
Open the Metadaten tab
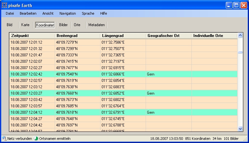coord(96,25)
